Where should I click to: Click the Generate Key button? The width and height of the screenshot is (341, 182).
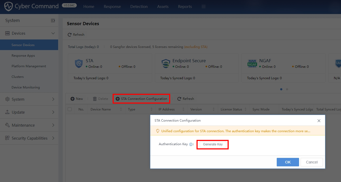click(x=213, y=144)
